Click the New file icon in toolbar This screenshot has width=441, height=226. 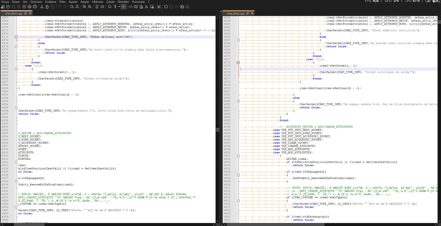[3, 7]
